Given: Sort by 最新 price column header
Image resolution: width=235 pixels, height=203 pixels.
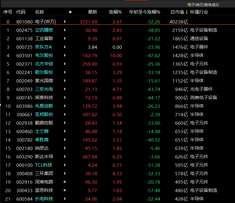Looking at the screenshot, I should [93, 12].
